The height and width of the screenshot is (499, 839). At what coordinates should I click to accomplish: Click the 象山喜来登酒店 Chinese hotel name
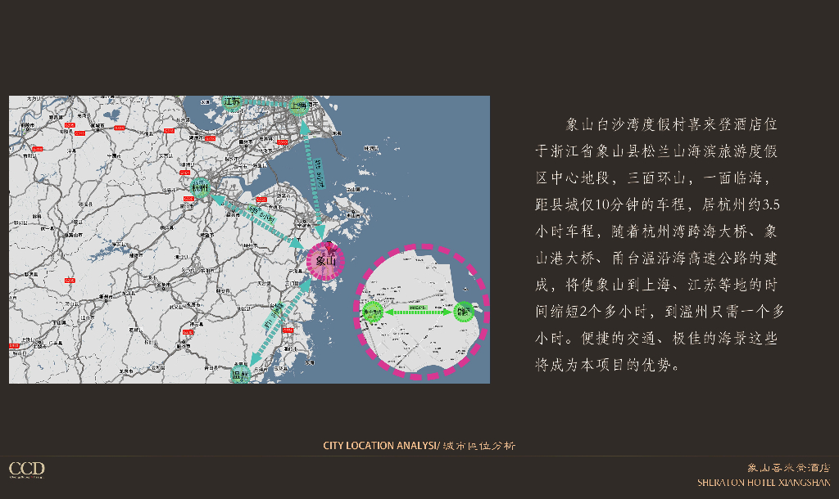tap(788, 468)
